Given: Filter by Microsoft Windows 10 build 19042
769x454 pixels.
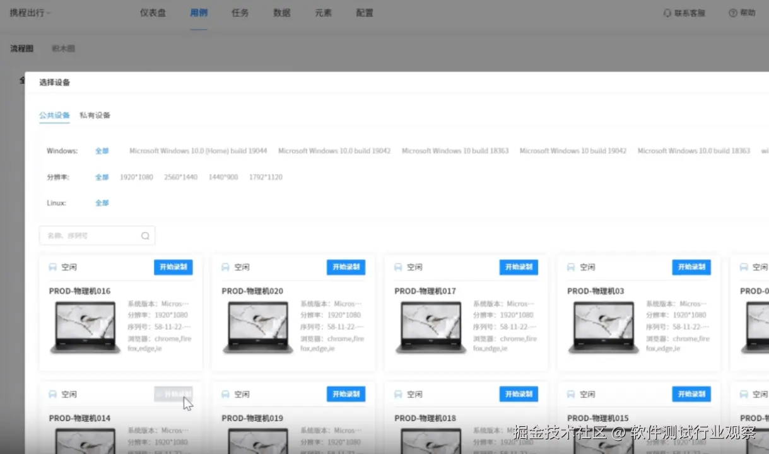Looking at the screenshot, I should click(573, 151).
